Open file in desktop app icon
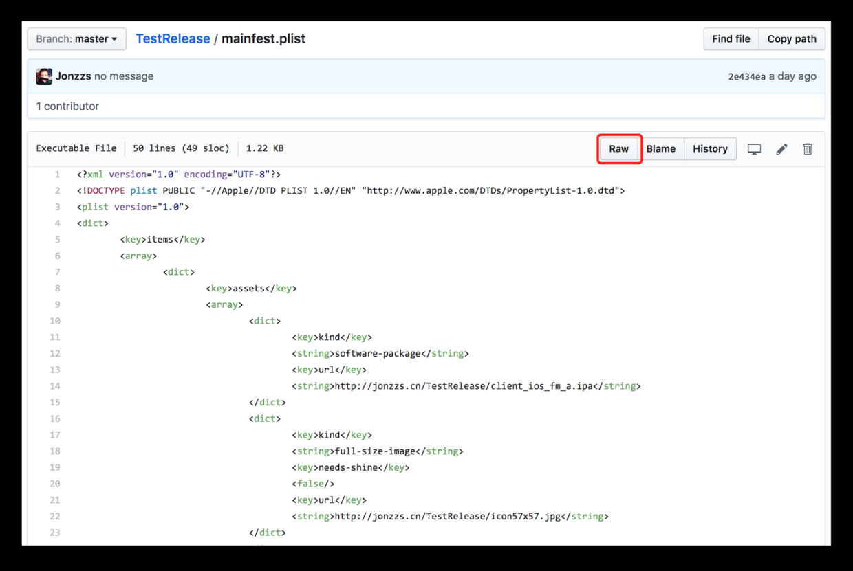The width and height of the screenshot is (853, 571). (754, 149)
